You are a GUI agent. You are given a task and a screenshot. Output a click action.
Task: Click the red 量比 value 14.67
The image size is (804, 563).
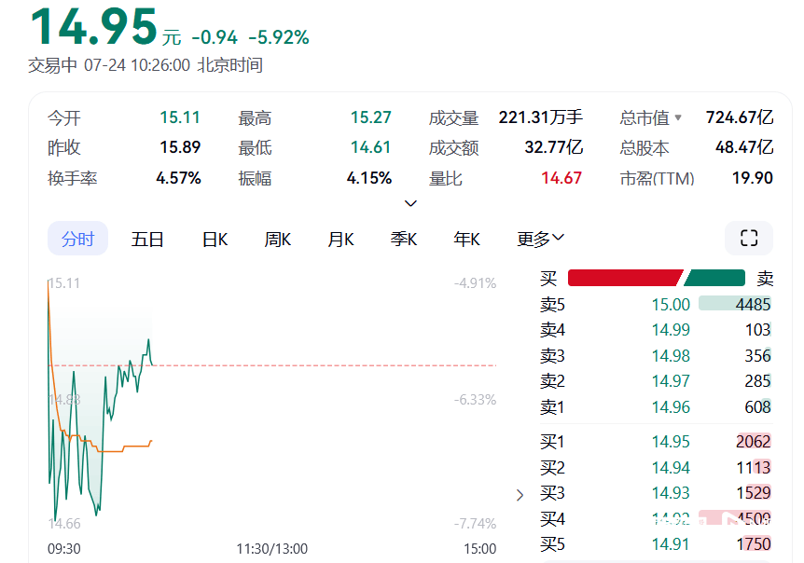point(560,177)
